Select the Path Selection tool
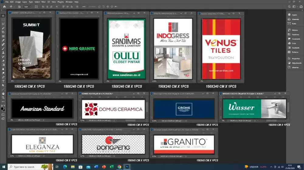The height and width of the screenshot is (170, 304). coord(3,85)
